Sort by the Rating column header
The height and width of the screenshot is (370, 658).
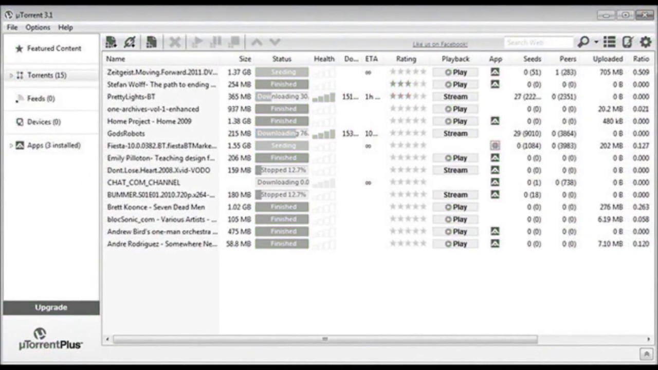[x=406, y=59]
